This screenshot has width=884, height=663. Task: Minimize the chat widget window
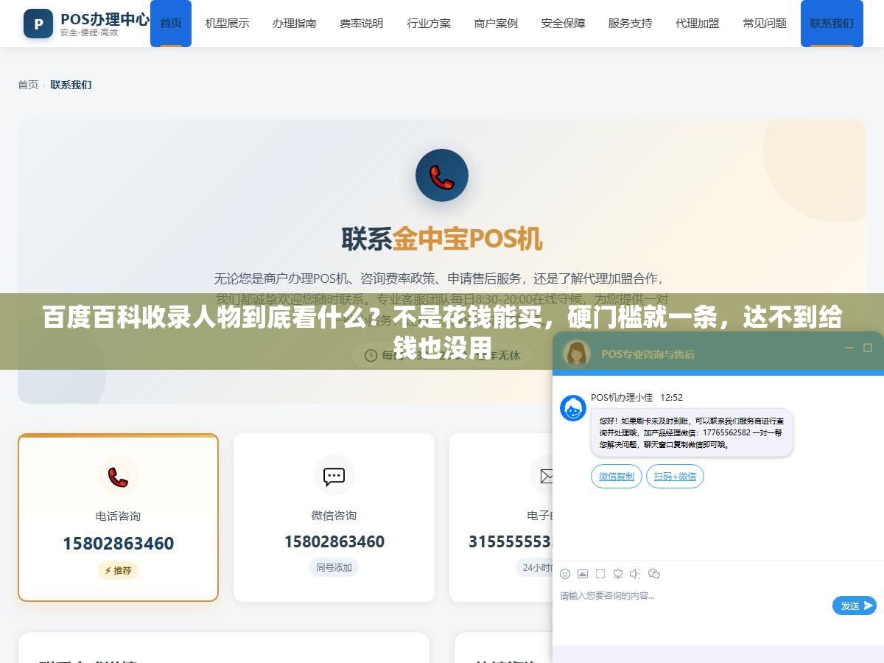(x=849, y=348)
